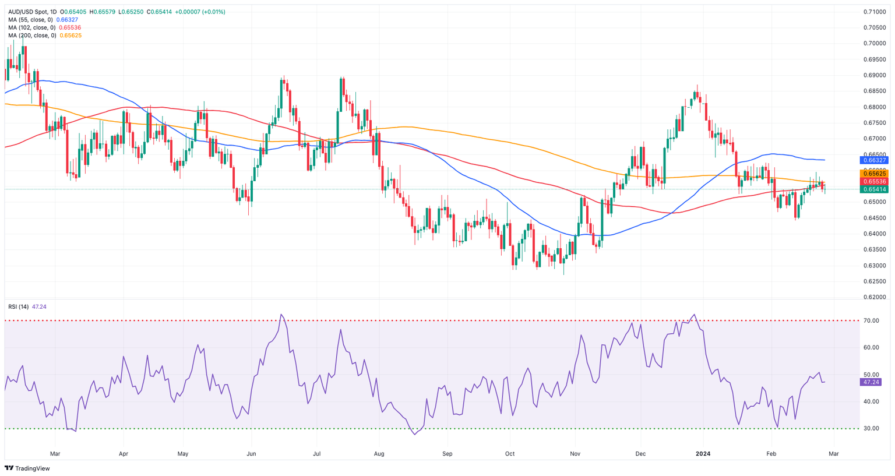Click the 0.70500 price axis label
The height and width of the screenshot is (476, 895).
875,27
